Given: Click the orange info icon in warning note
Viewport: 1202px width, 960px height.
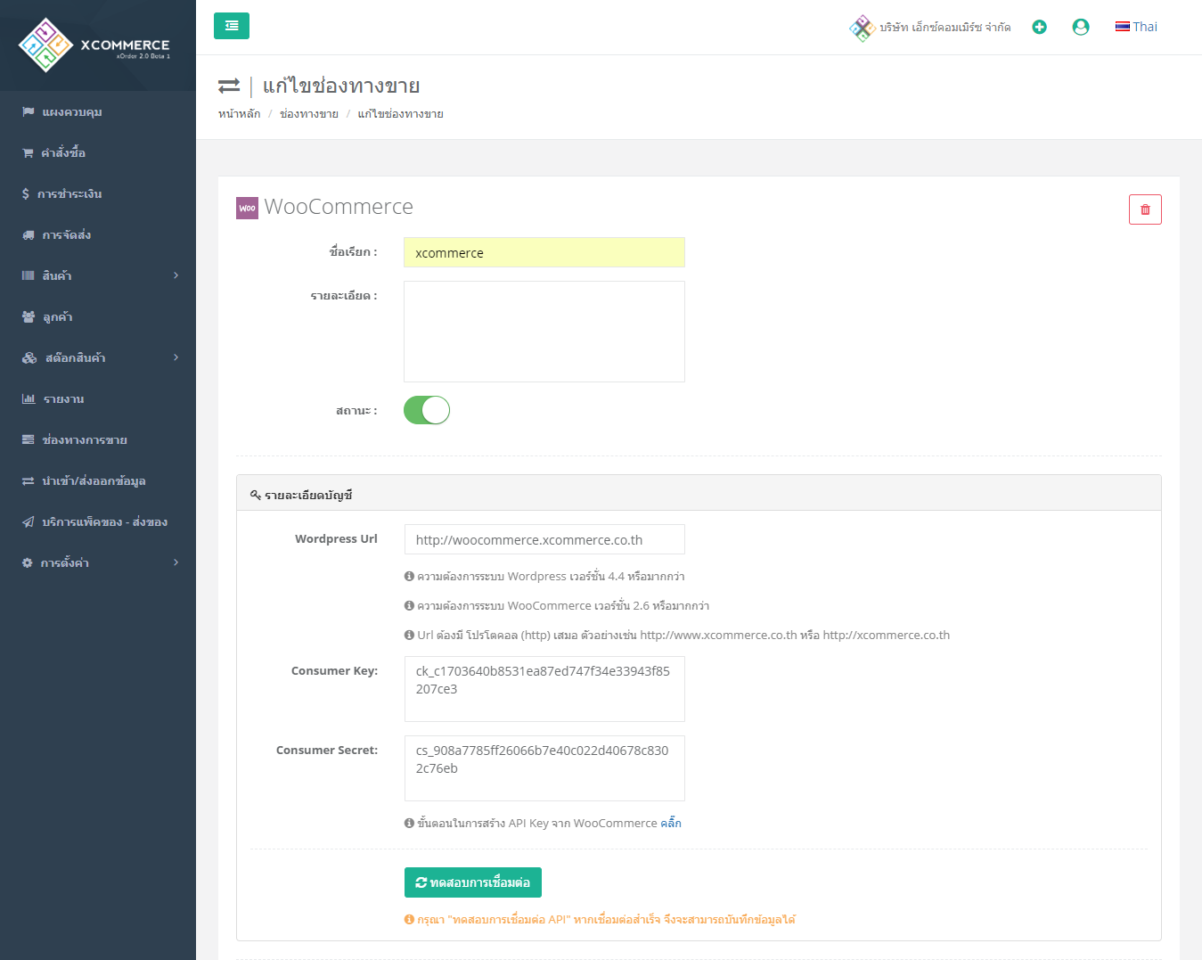Looking at the screenshot, I should (x=409, y=919).
